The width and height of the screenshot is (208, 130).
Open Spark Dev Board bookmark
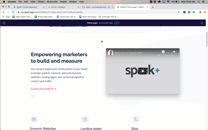[x=88, y=17]
